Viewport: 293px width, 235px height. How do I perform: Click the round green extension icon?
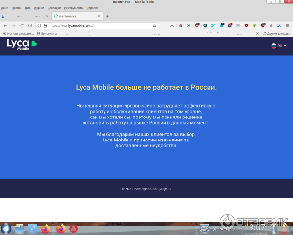188,26
